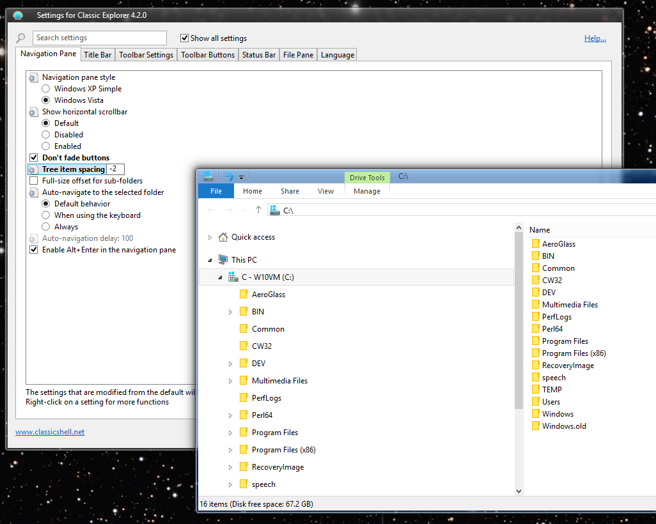Expand the RecoveryImage folder node
Image resolution: width=656 pixels, height=524 pixels.
point(231,468)
